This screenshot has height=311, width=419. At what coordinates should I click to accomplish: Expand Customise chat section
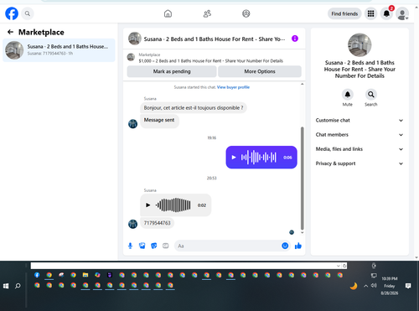coord(360,121)
